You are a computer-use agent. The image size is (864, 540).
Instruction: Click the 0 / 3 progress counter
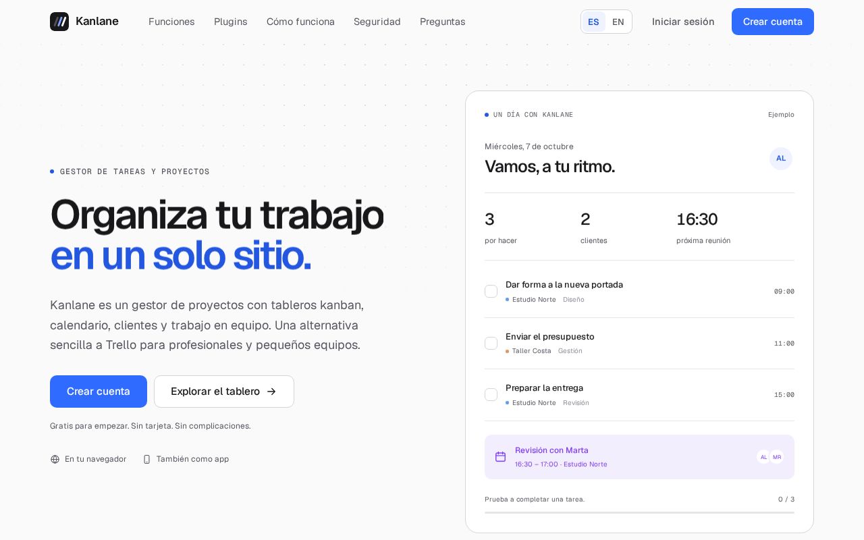[x=786, y=500]
